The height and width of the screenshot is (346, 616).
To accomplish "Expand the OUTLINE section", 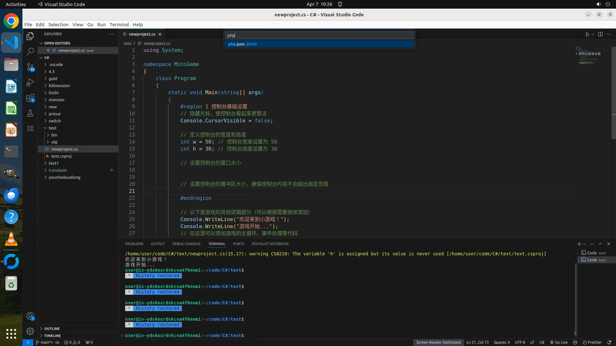I will click(52, 328).
